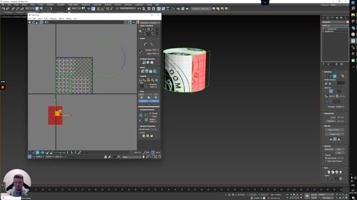Image resolution: width=357 pixels, height=200 pixels.
Task: Open the Utilities tab in command panel
Action: pyautogui.click(x=346, y=18)
